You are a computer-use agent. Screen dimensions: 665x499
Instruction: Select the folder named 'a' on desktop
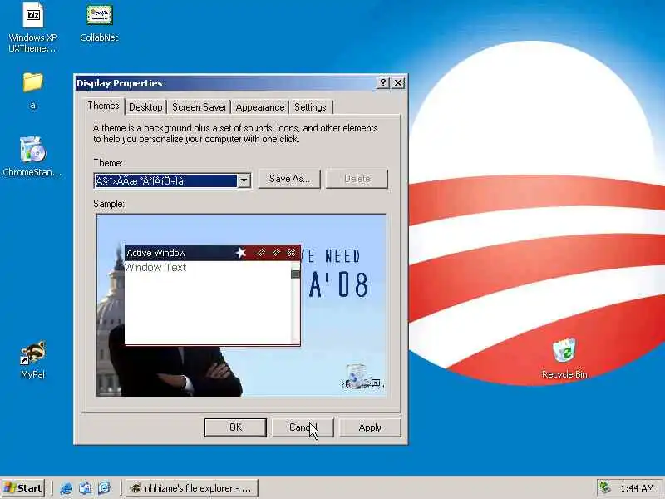coord(32,91)
